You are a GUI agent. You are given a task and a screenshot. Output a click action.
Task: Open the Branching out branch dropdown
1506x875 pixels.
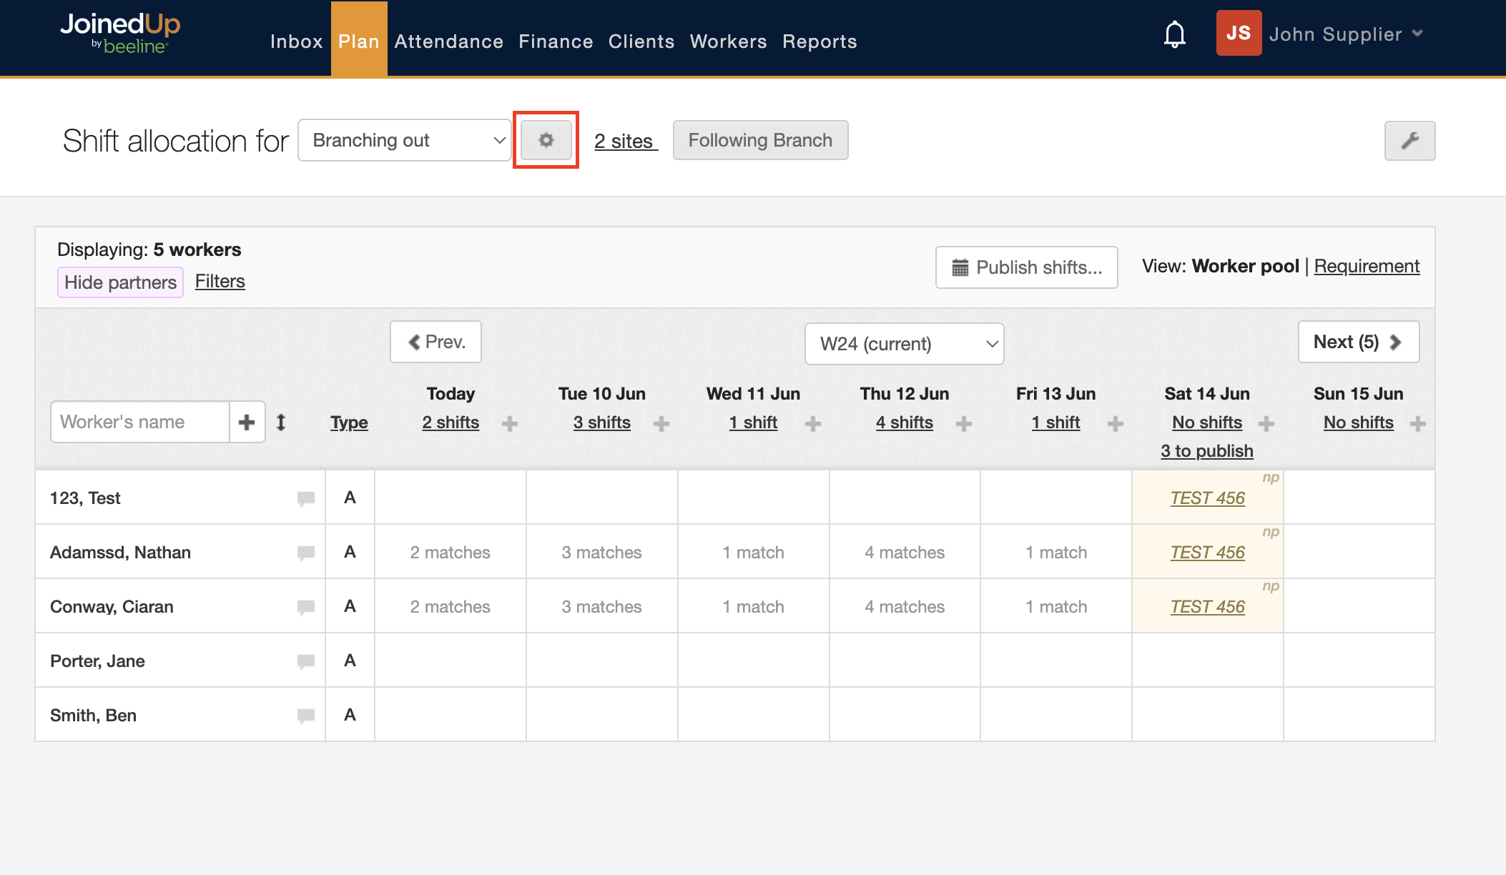[x=405, y=140]
